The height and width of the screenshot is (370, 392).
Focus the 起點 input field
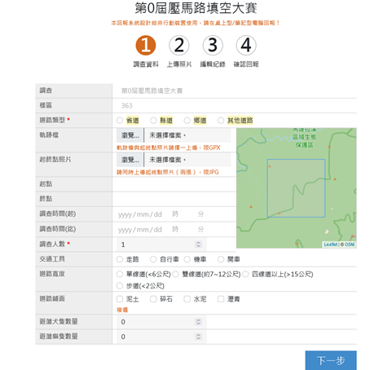[174, 184]
